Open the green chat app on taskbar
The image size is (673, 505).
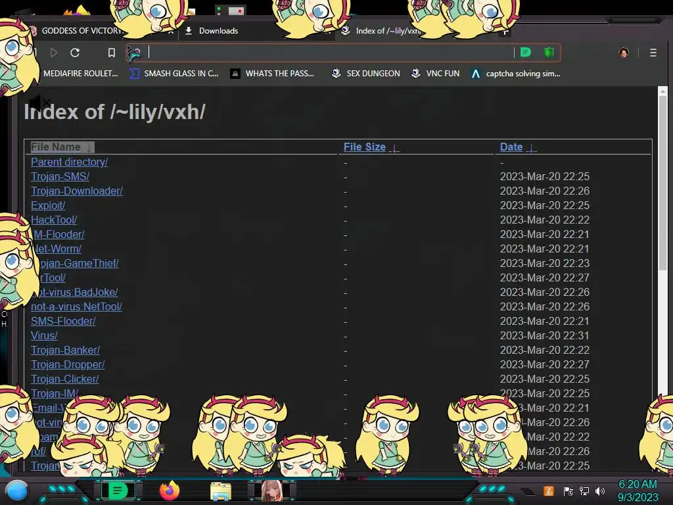coord(118,491)
